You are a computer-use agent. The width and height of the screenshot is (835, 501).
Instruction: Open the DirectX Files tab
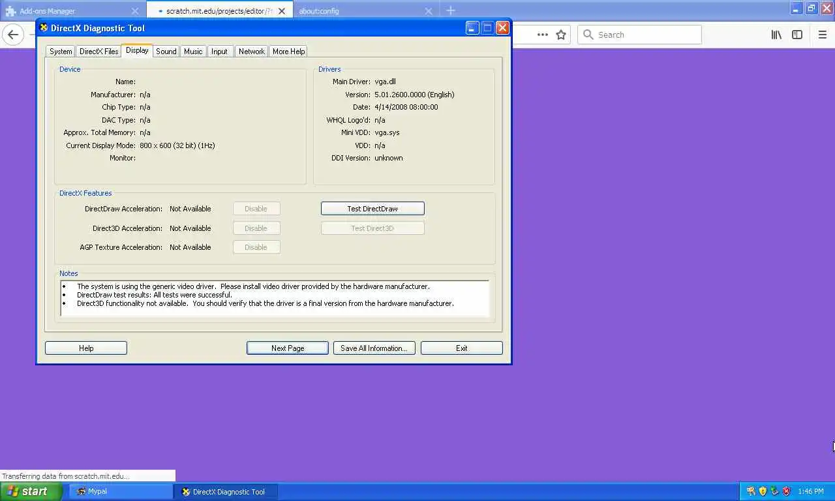pyautogui.click(x=99, y=52)
